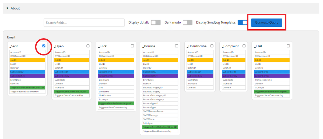This screenshot has height=139, width=323.
Task: Enable Dark mode switch
Action: click(x=187, y=23)
